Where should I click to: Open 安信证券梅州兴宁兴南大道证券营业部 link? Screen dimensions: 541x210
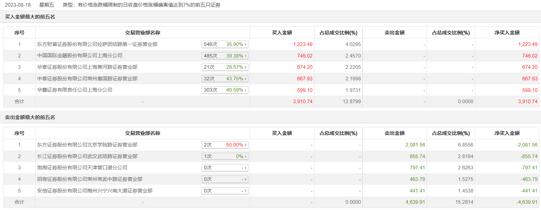click(95, 191)
